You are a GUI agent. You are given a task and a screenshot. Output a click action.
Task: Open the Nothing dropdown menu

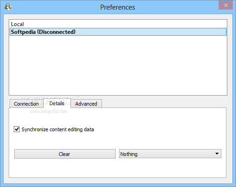170,154
